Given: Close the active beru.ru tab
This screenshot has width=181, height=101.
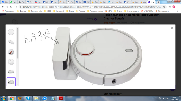Looking at the screenshot, I should [x=153, y=2].
